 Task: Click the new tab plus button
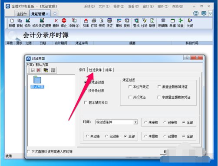click(55, 13)
